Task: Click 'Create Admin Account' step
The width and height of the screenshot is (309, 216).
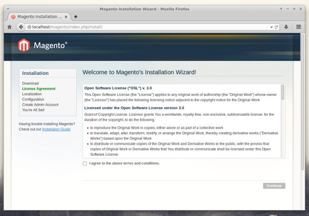Action: (40, 105)
